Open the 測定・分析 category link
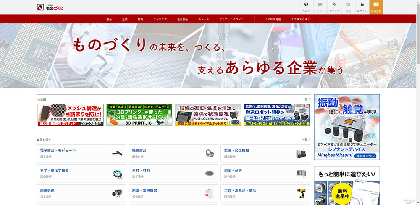The image size is (420, 205). (234, 171)
